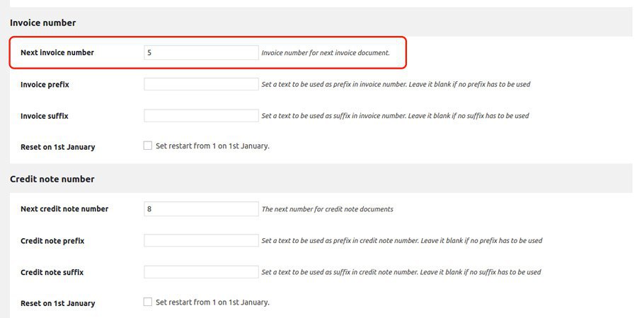Select the Invoice suffix input box
637x318 pixels.
[201, 116]
